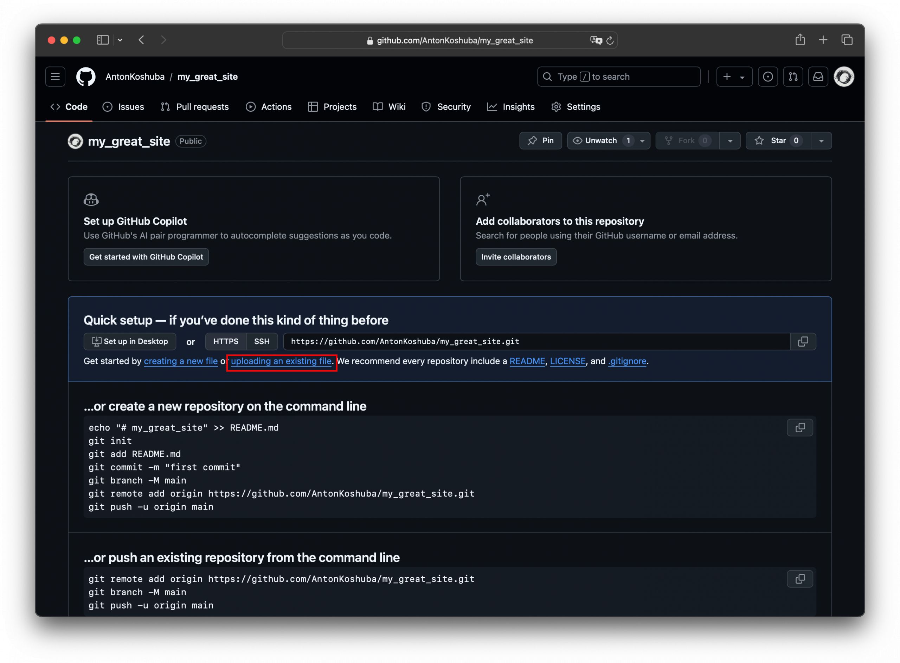The image size is (900, 663).
Task: Open the LICENSE link
Action: coord(568,361)
